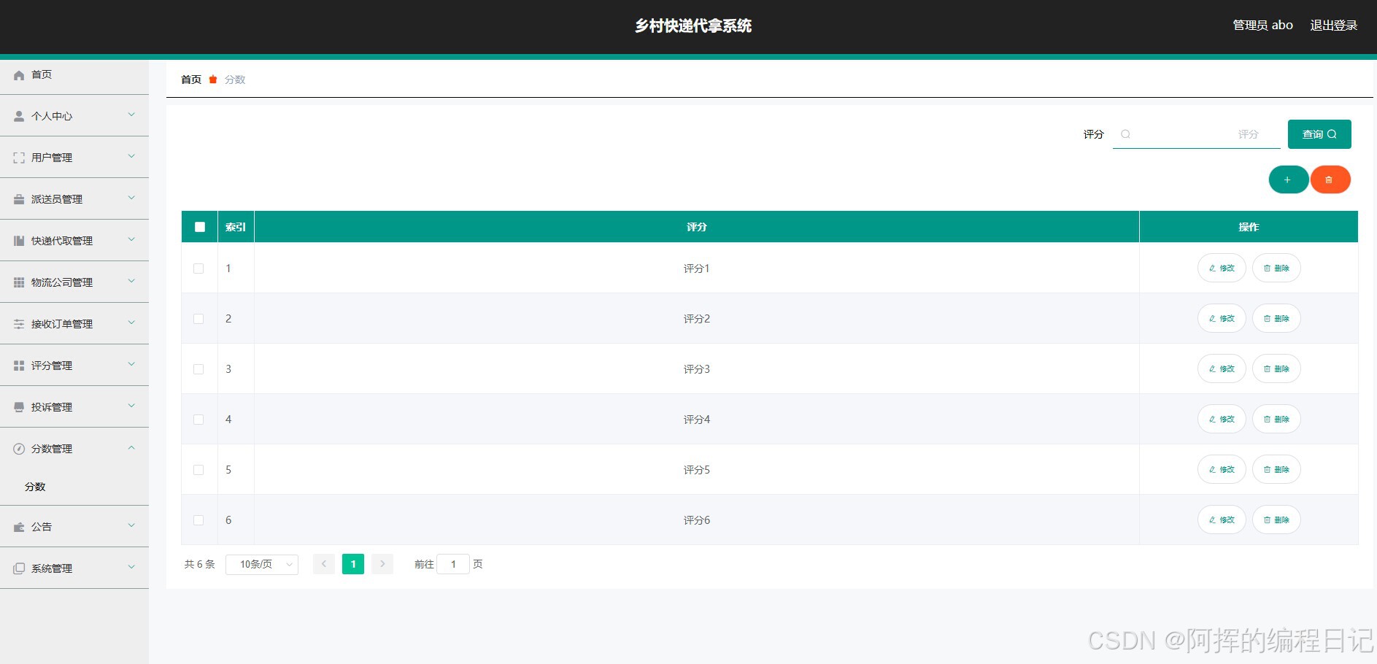Click the icon beside 快递代取管理

pos(19,241)
